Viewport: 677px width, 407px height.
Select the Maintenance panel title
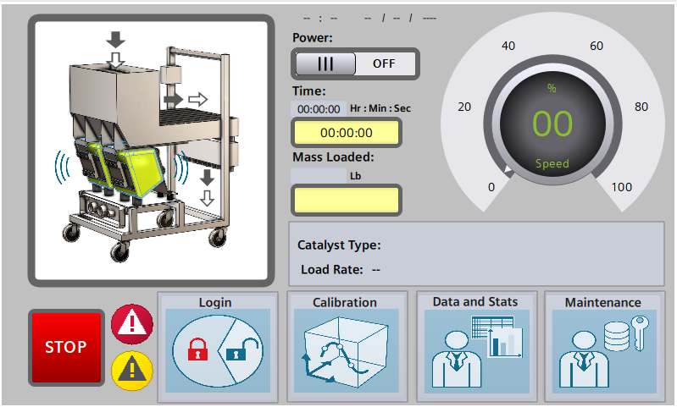tap(603, 302)
